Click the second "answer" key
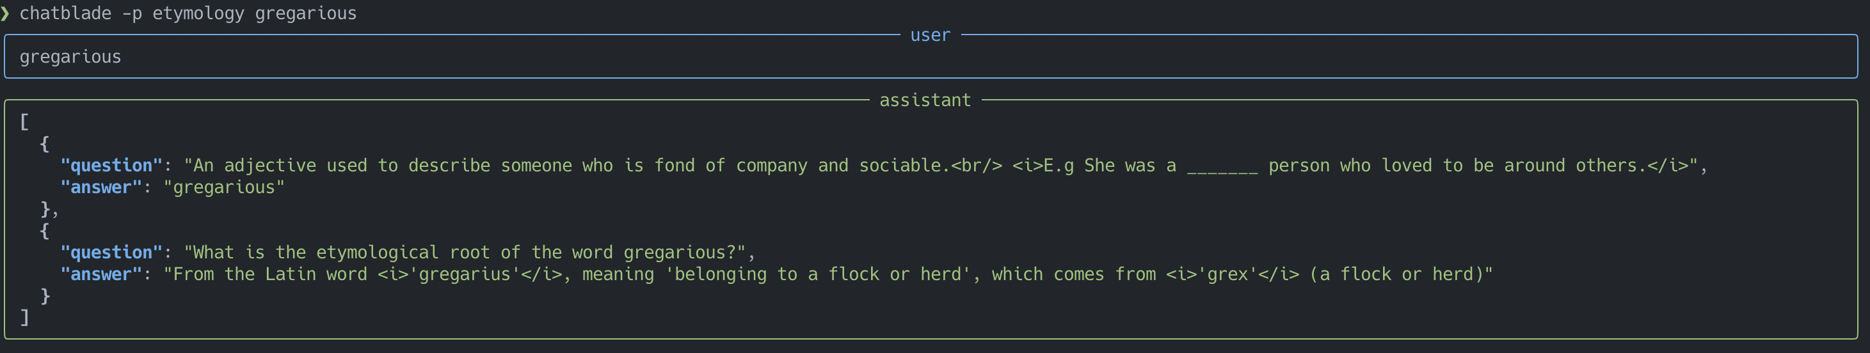 pos(101,275)
